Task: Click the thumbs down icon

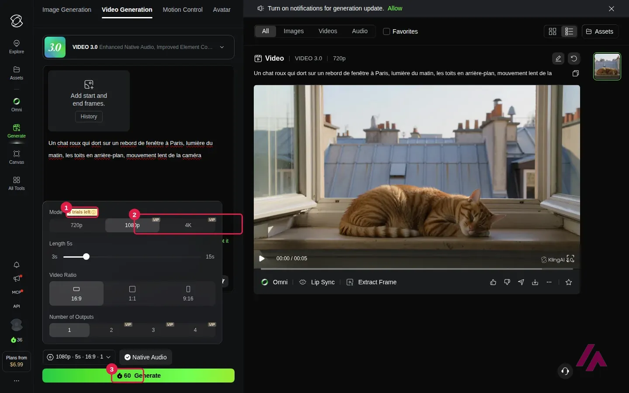Action: [507, 282]
